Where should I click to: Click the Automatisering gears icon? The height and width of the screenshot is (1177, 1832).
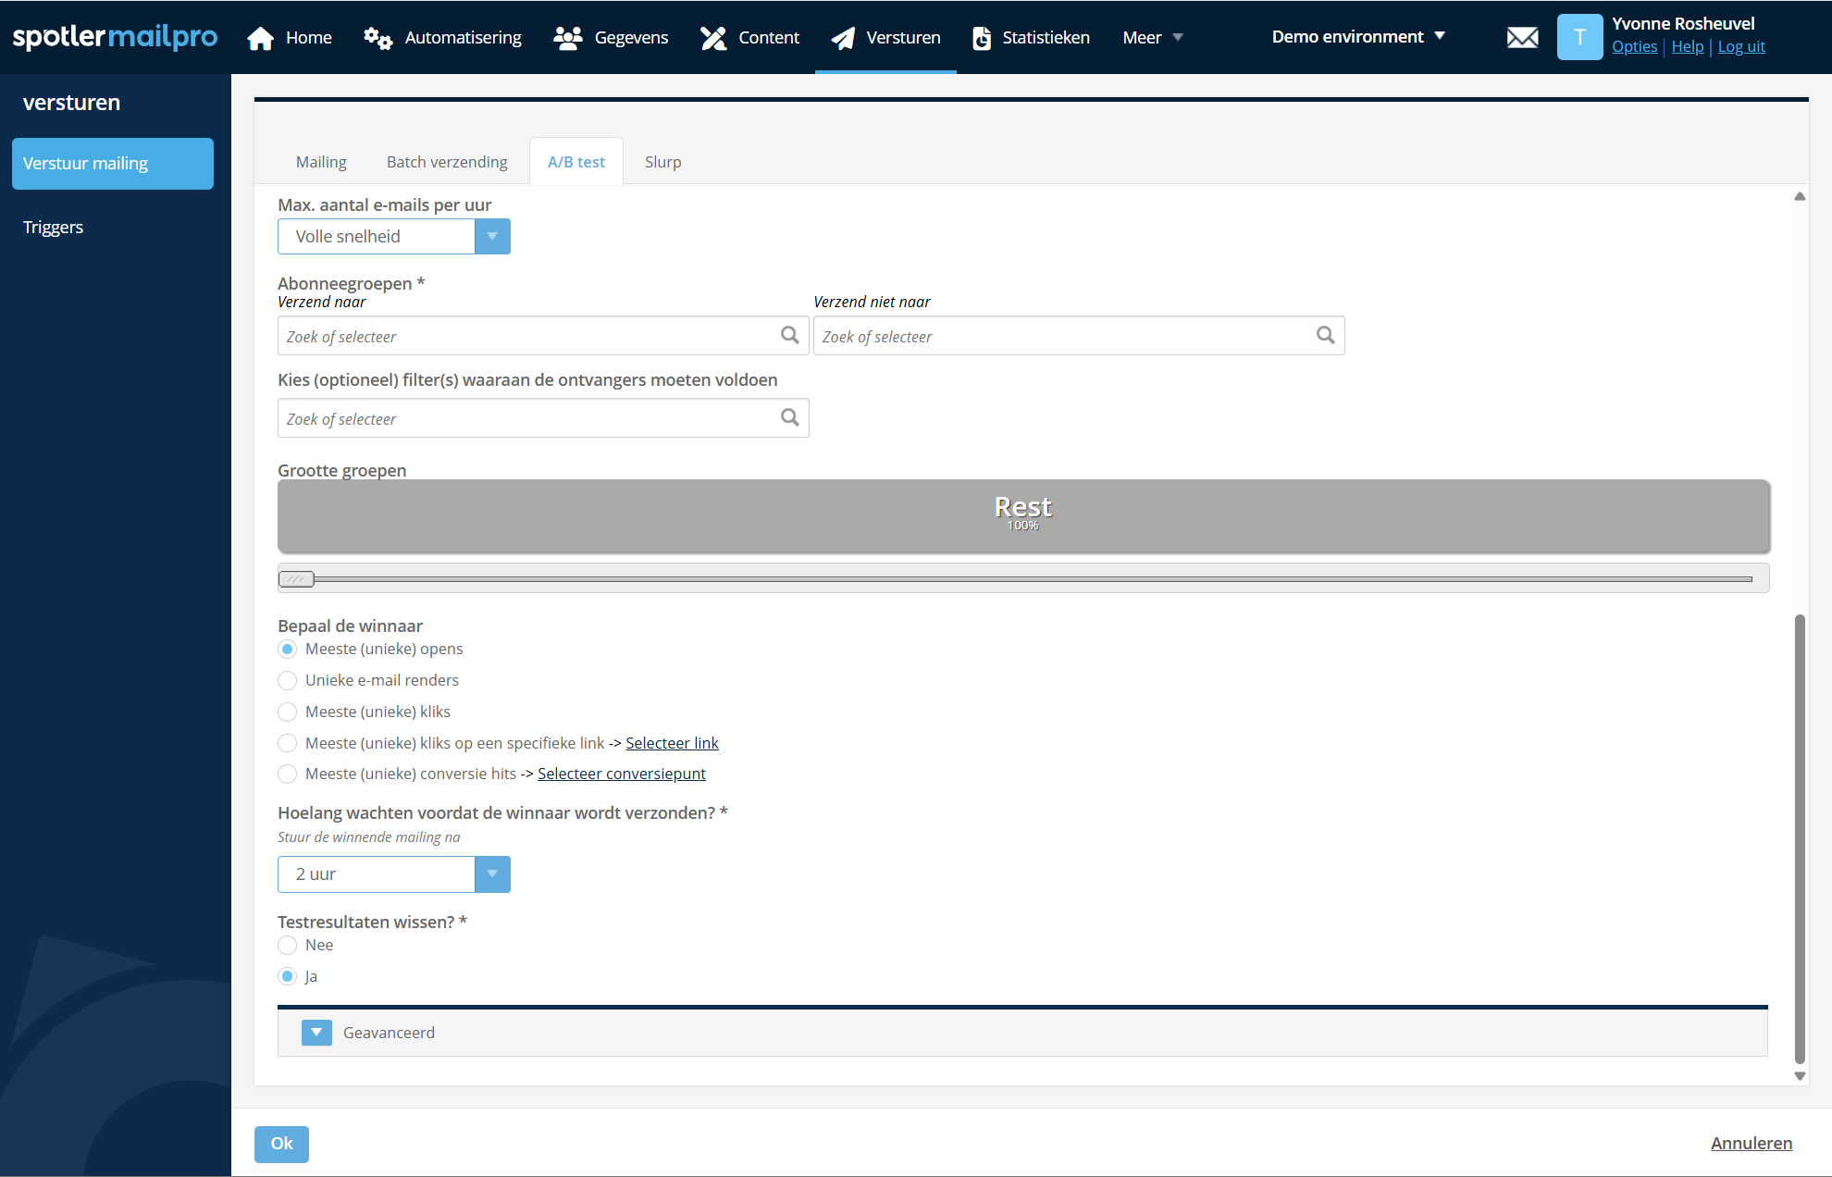coord(378,38)
